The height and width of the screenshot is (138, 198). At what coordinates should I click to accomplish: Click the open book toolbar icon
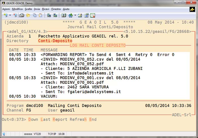(64, 15)
